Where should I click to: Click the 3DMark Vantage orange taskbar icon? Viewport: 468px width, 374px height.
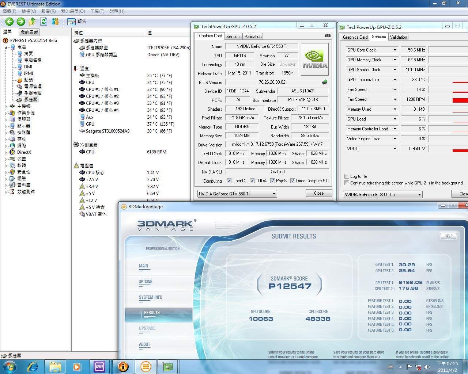pos(146,366)
